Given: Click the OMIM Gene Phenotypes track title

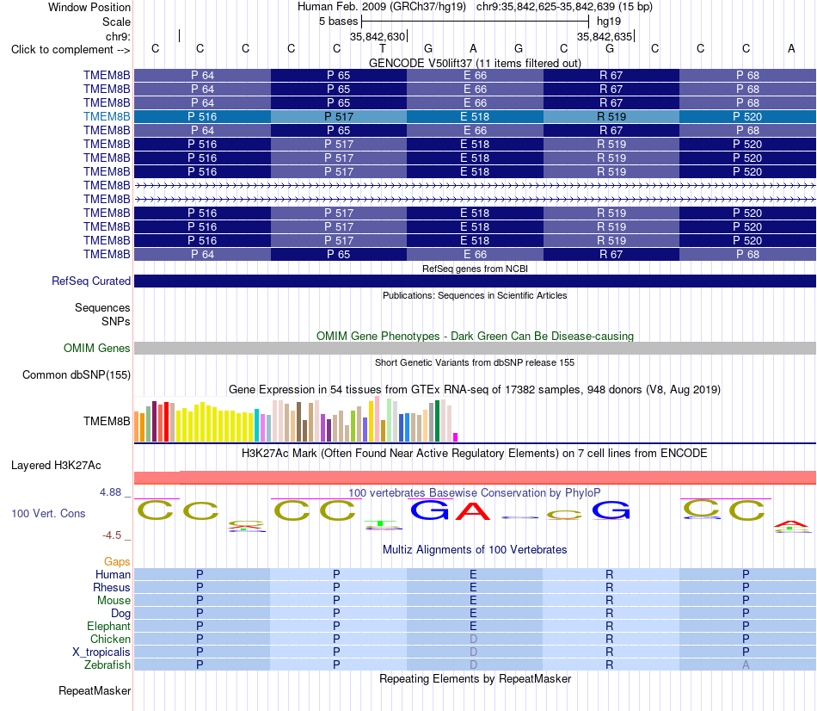Looking at the screenshot, I should [x=475, y=336].
